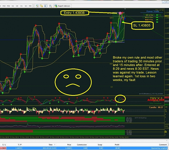This screenshot has height=150, width=169.
Task: Switch chart to M30 timeframe
Action: 8,6
